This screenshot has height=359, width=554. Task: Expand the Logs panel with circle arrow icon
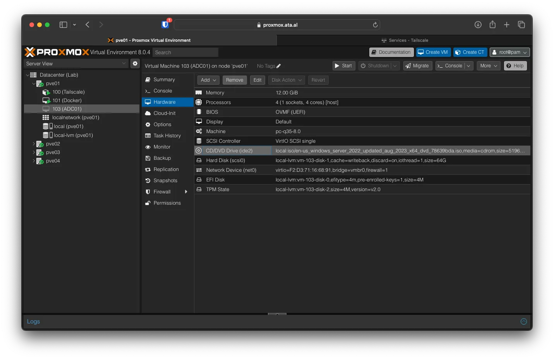(x=524, y=321)
